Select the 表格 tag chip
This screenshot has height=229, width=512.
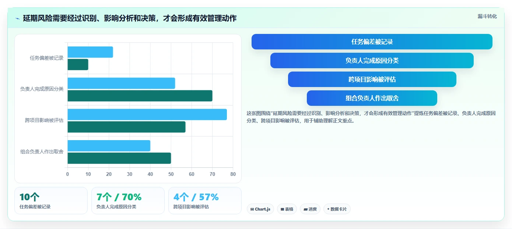[287, 209]
